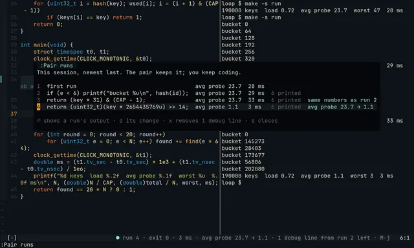Click 'bucket 145273' terminal output
414x248 pixels.
click(x=243, y=141)
